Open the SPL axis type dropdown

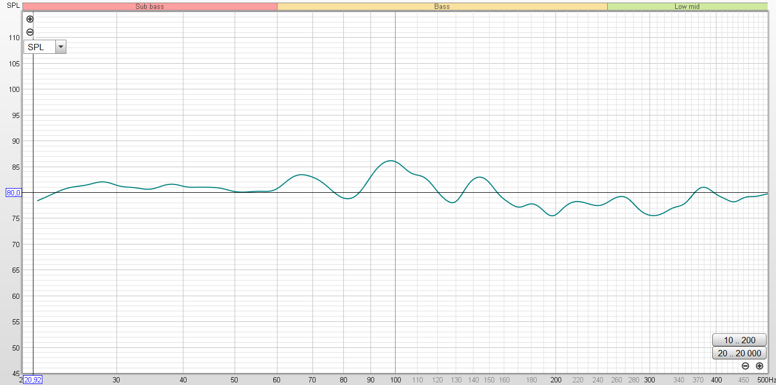click(61, 47)
